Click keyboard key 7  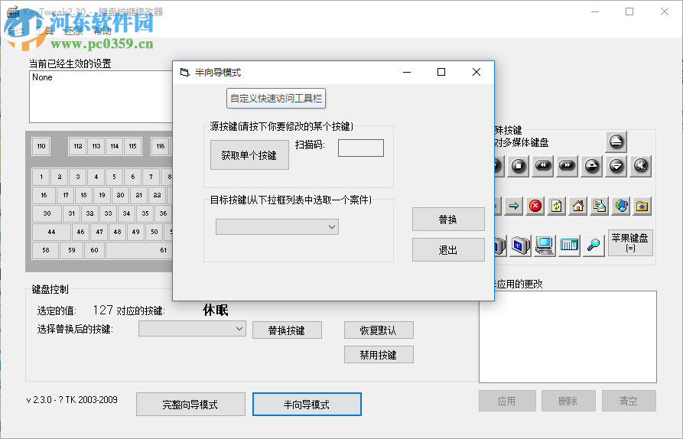pos(151,177)
